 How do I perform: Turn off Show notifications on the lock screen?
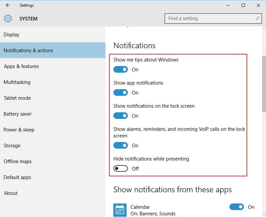(120, 116)
